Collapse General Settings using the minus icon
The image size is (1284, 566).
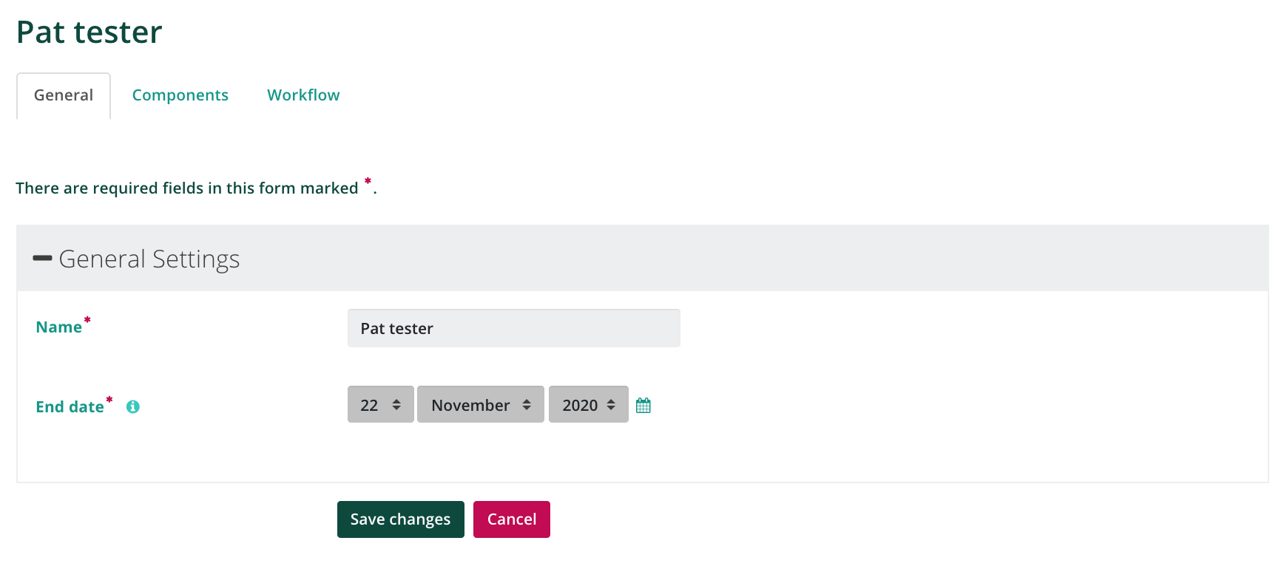(x=42, y=258)
